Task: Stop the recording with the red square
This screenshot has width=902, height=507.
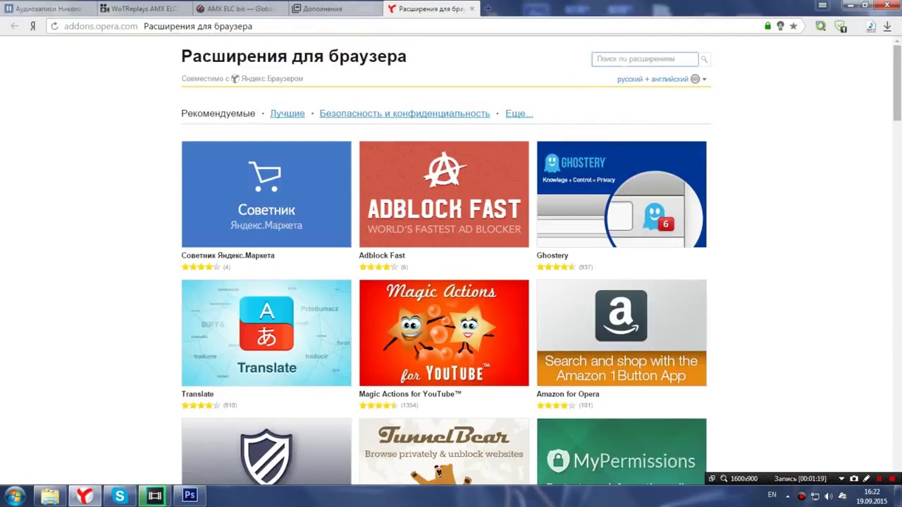Action: point(891,479)
